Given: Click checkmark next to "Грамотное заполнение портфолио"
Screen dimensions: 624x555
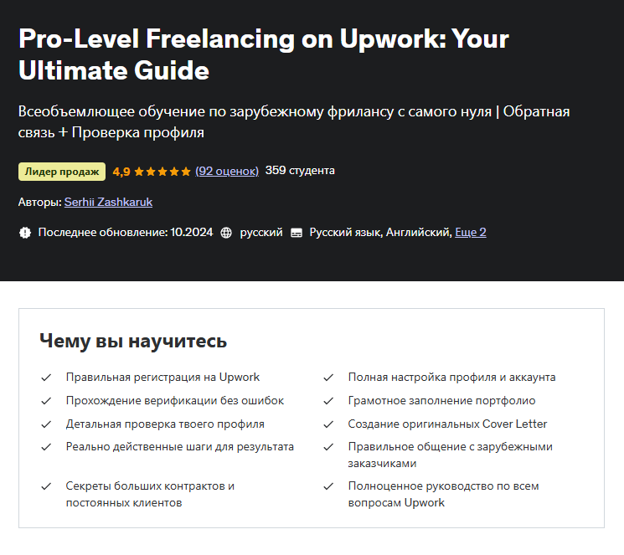Looking at the screenshot, I should (x=328, y=401).
